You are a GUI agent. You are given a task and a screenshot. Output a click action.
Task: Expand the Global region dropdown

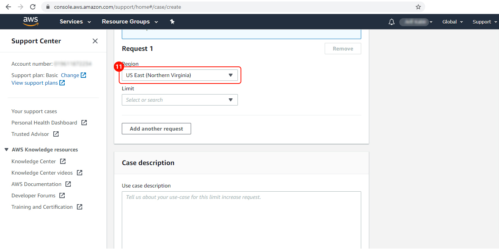pos(452,22)
